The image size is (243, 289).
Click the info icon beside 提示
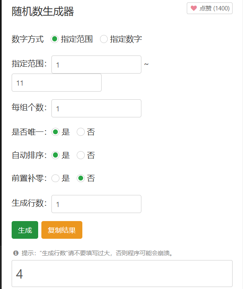pyautogui.click(x=16, y=253)
